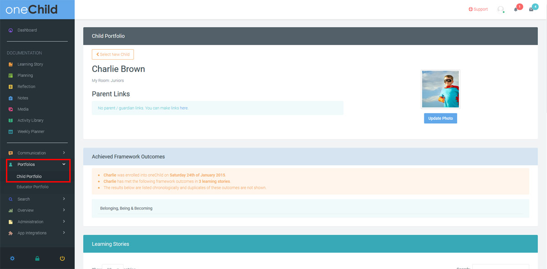This screenshot has height=269, width=547.
Task: Click the green lock icon
Action: coord(37,259)
